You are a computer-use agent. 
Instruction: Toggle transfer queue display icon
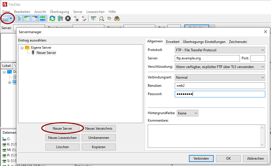(42, 18)
